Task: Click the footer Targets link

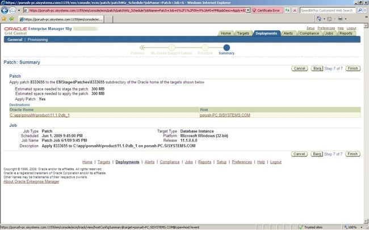Action: tap(104, 162)
